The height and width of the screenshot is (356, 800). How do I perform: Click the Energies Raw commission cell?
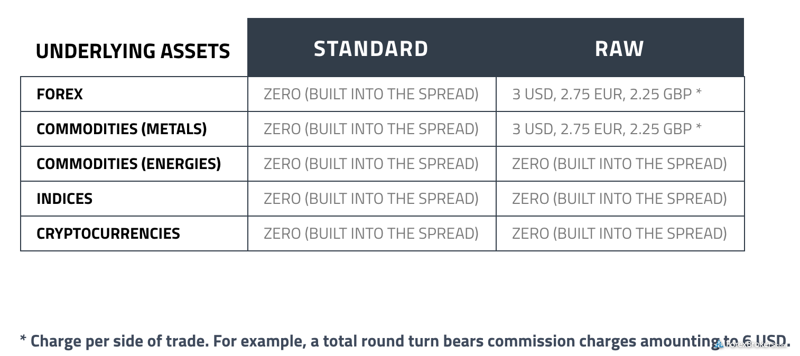click(620, 164)
